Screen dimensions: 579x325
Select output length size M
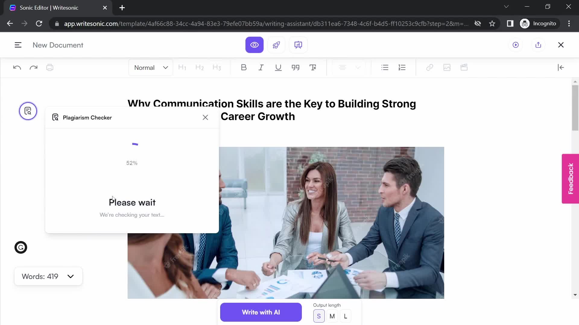pos(332,316)
